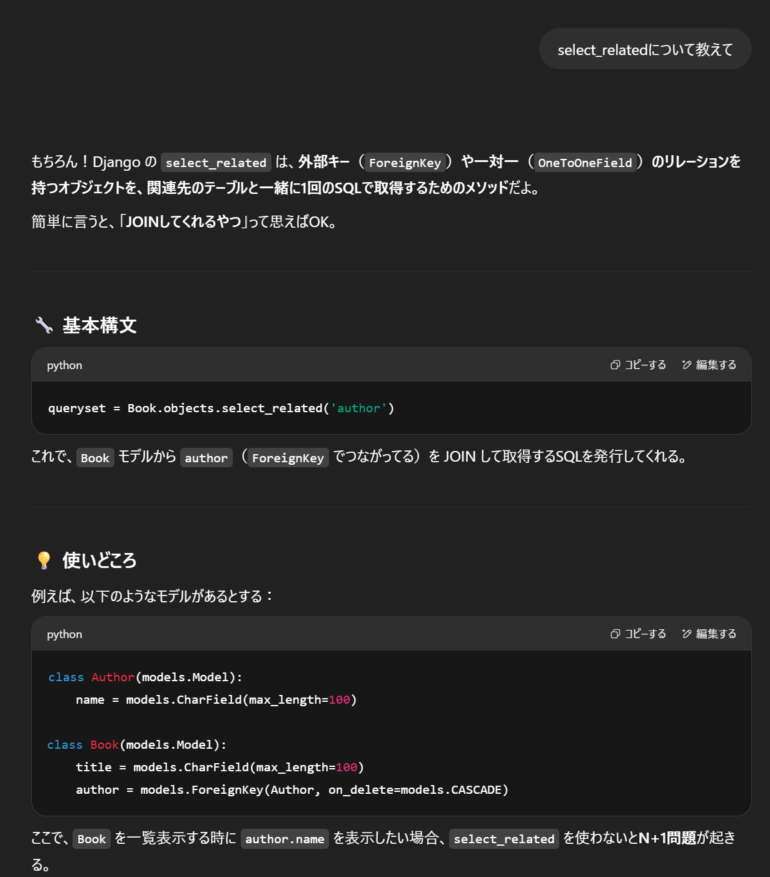The width and height of the screenshot is (770, 877).
Task: Click the author = models.ForeignKey line
Action: (x=292, y=790)
